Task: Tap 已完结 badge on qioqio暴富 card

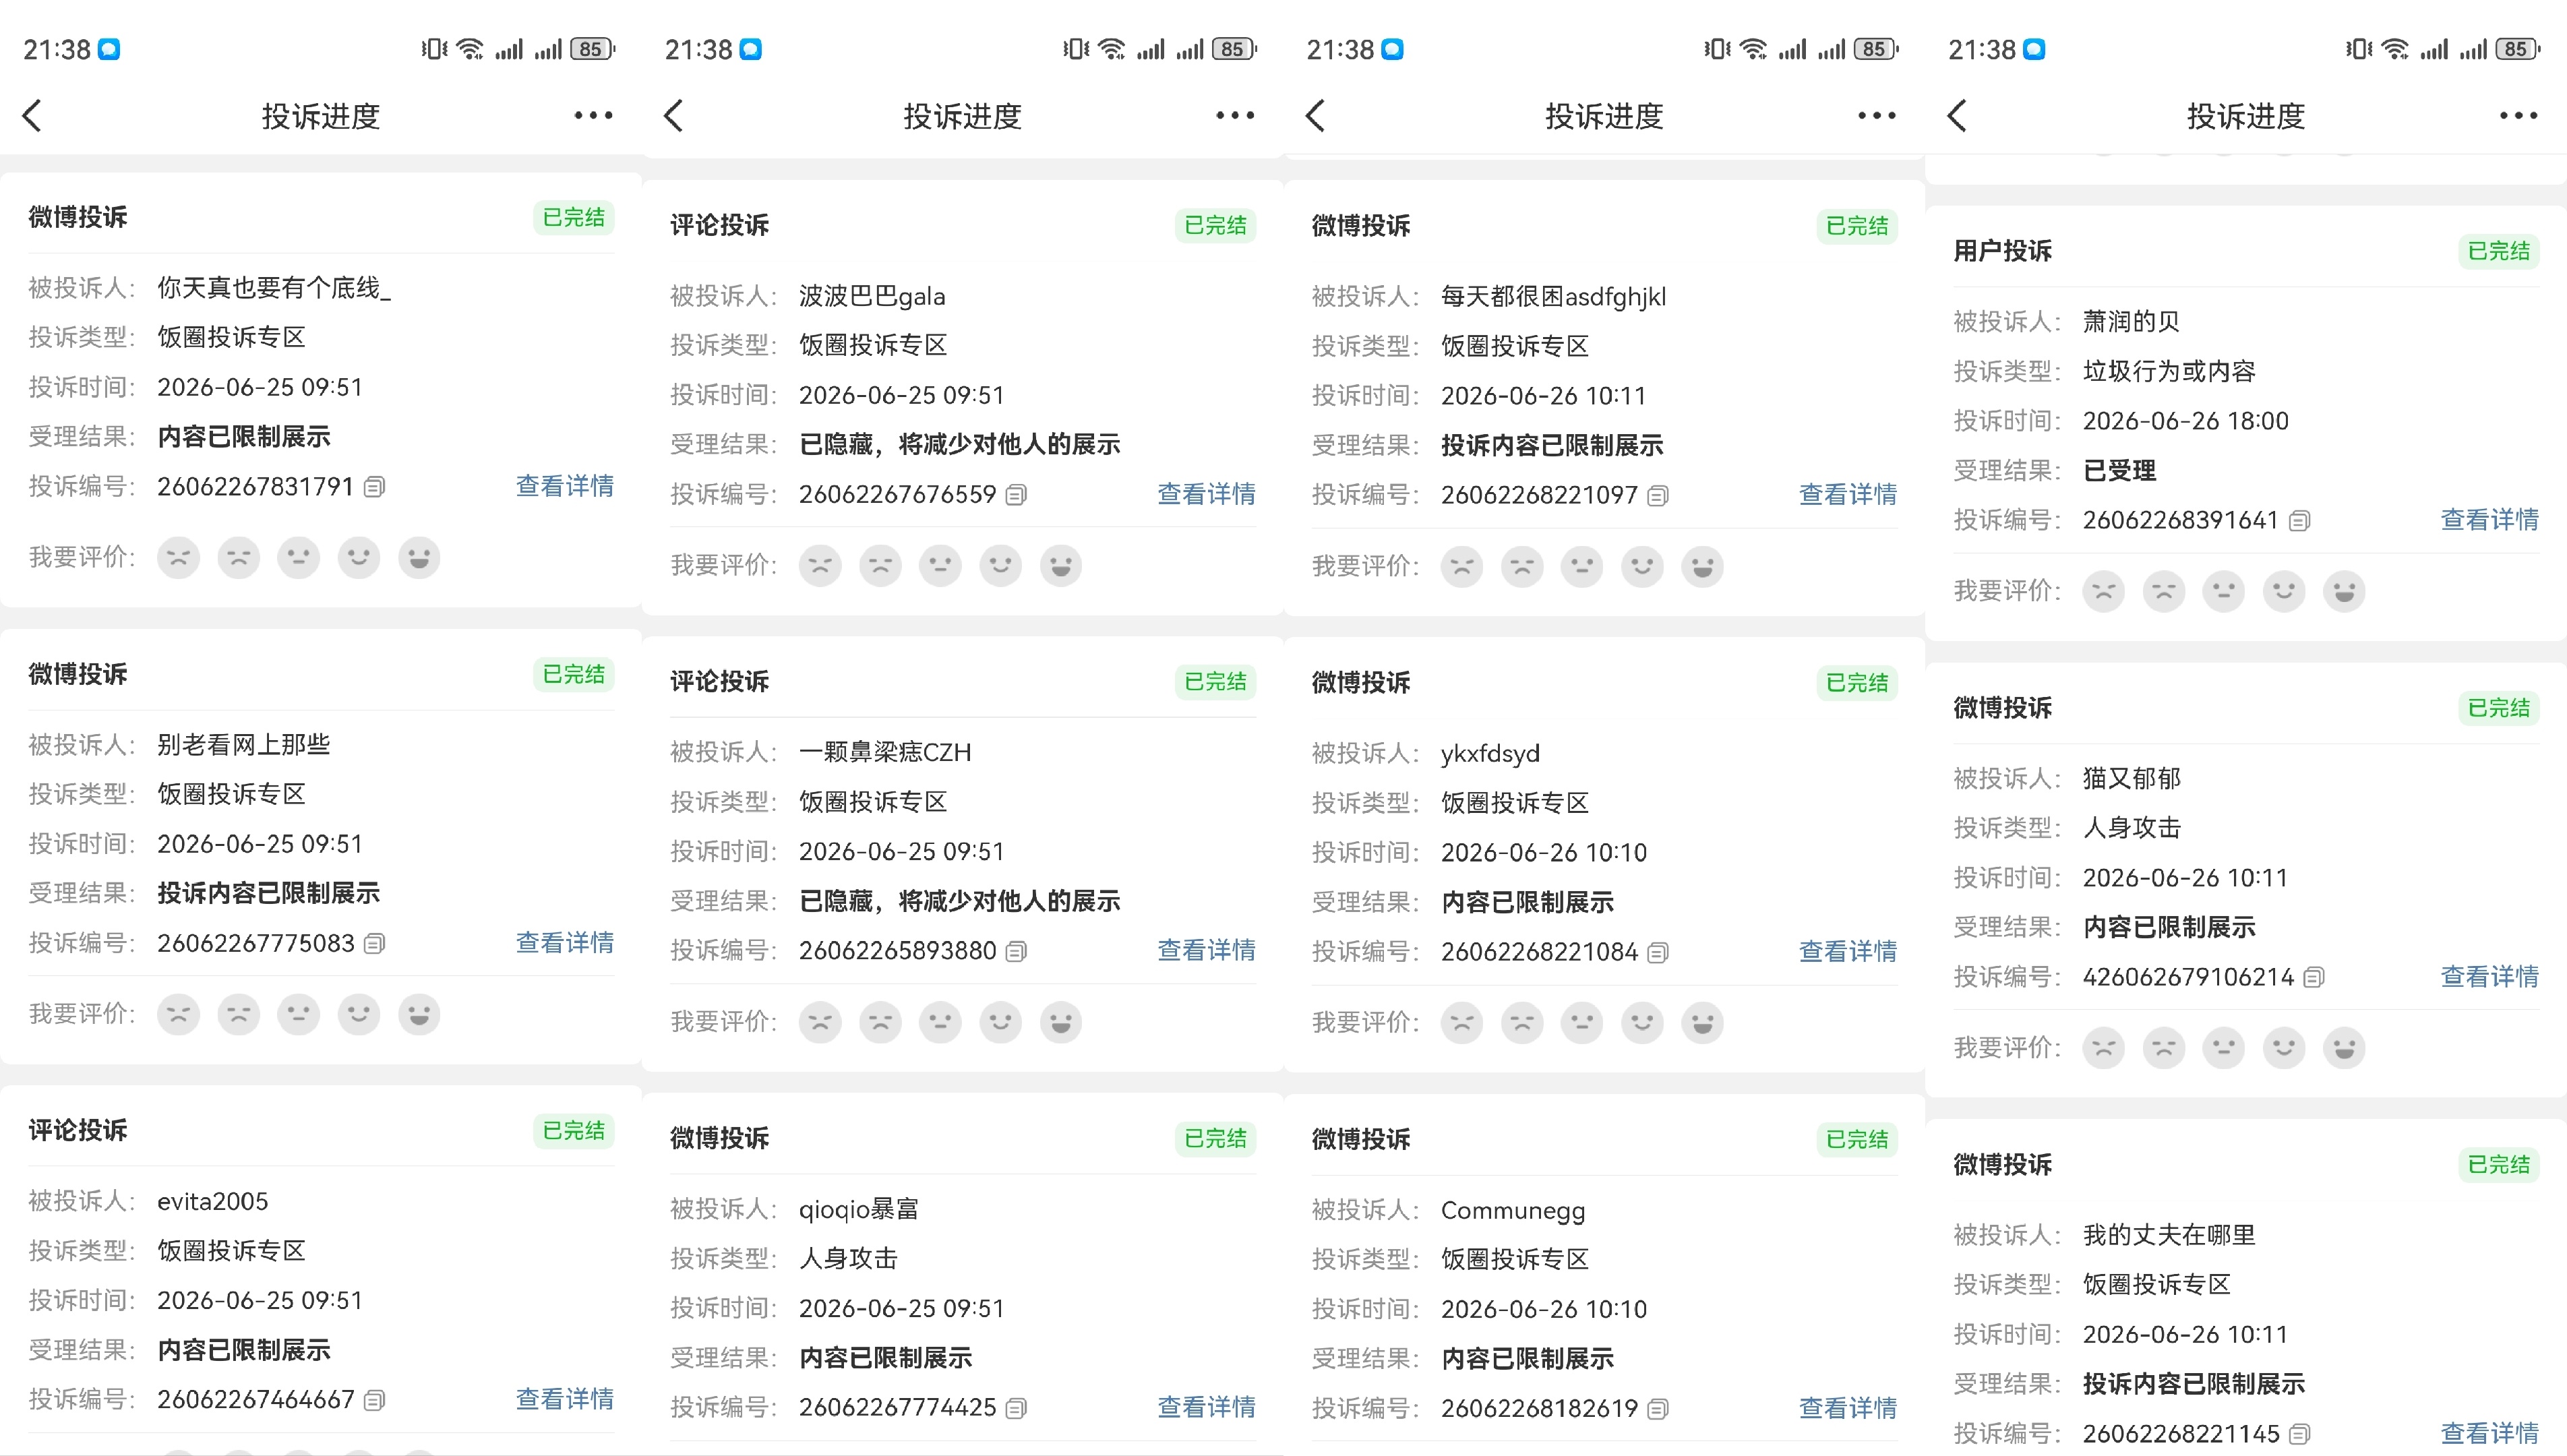Action: point(1216,1139)
